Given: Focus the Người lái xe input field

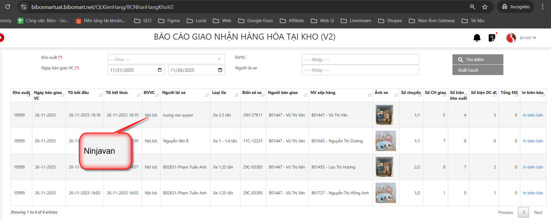Looking at the screenshot, I should tap(360, 70).
